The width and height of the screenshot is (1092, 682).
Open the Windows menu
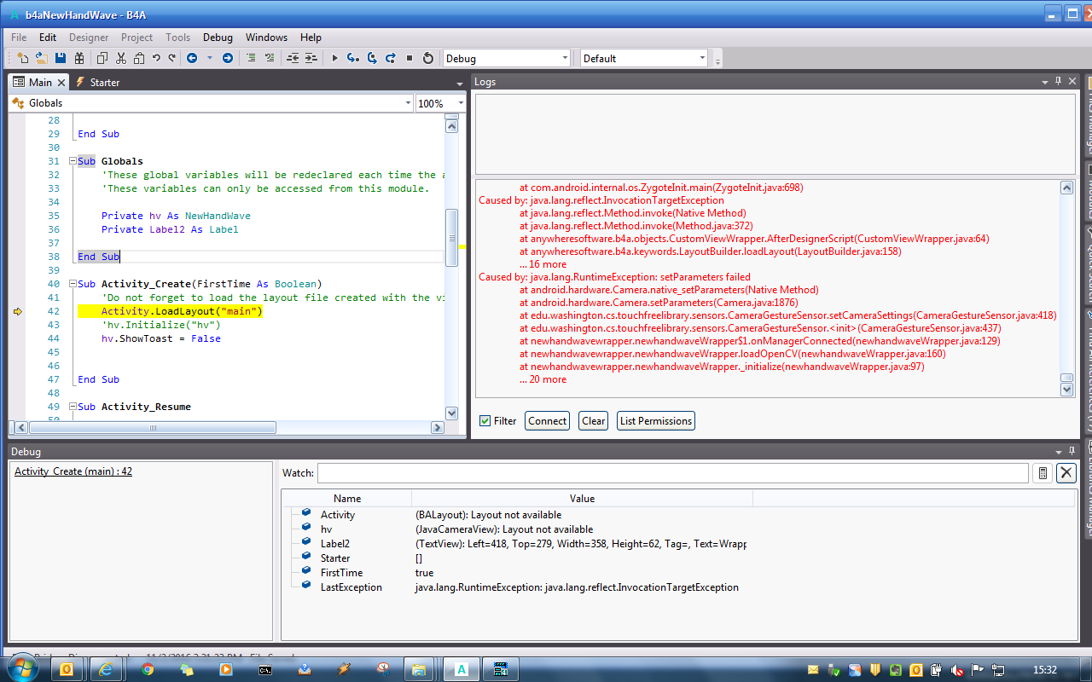coord(266,38)
